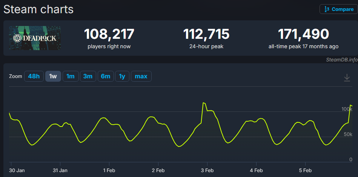Download the chart data via arrow icon
The height and width of the screenshot is (177, 358).
(x=347, y=78)
